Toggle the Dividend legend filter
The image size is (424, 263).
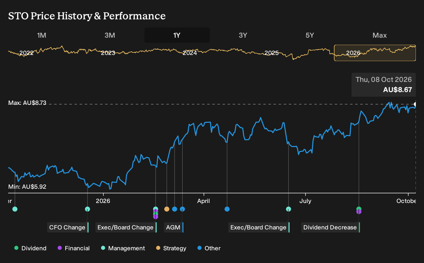coord(30,248)
